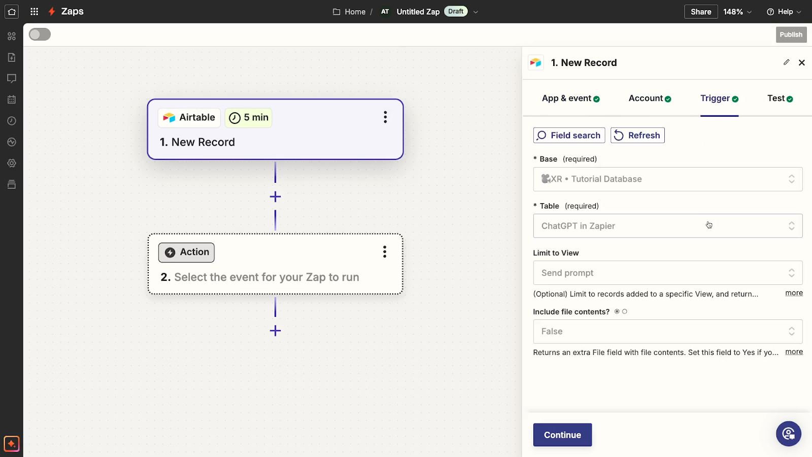The height and width of the screenshot is (457, 812).
Task: Click the Airtable logo in panel header
Action: [x=536, y=62]
